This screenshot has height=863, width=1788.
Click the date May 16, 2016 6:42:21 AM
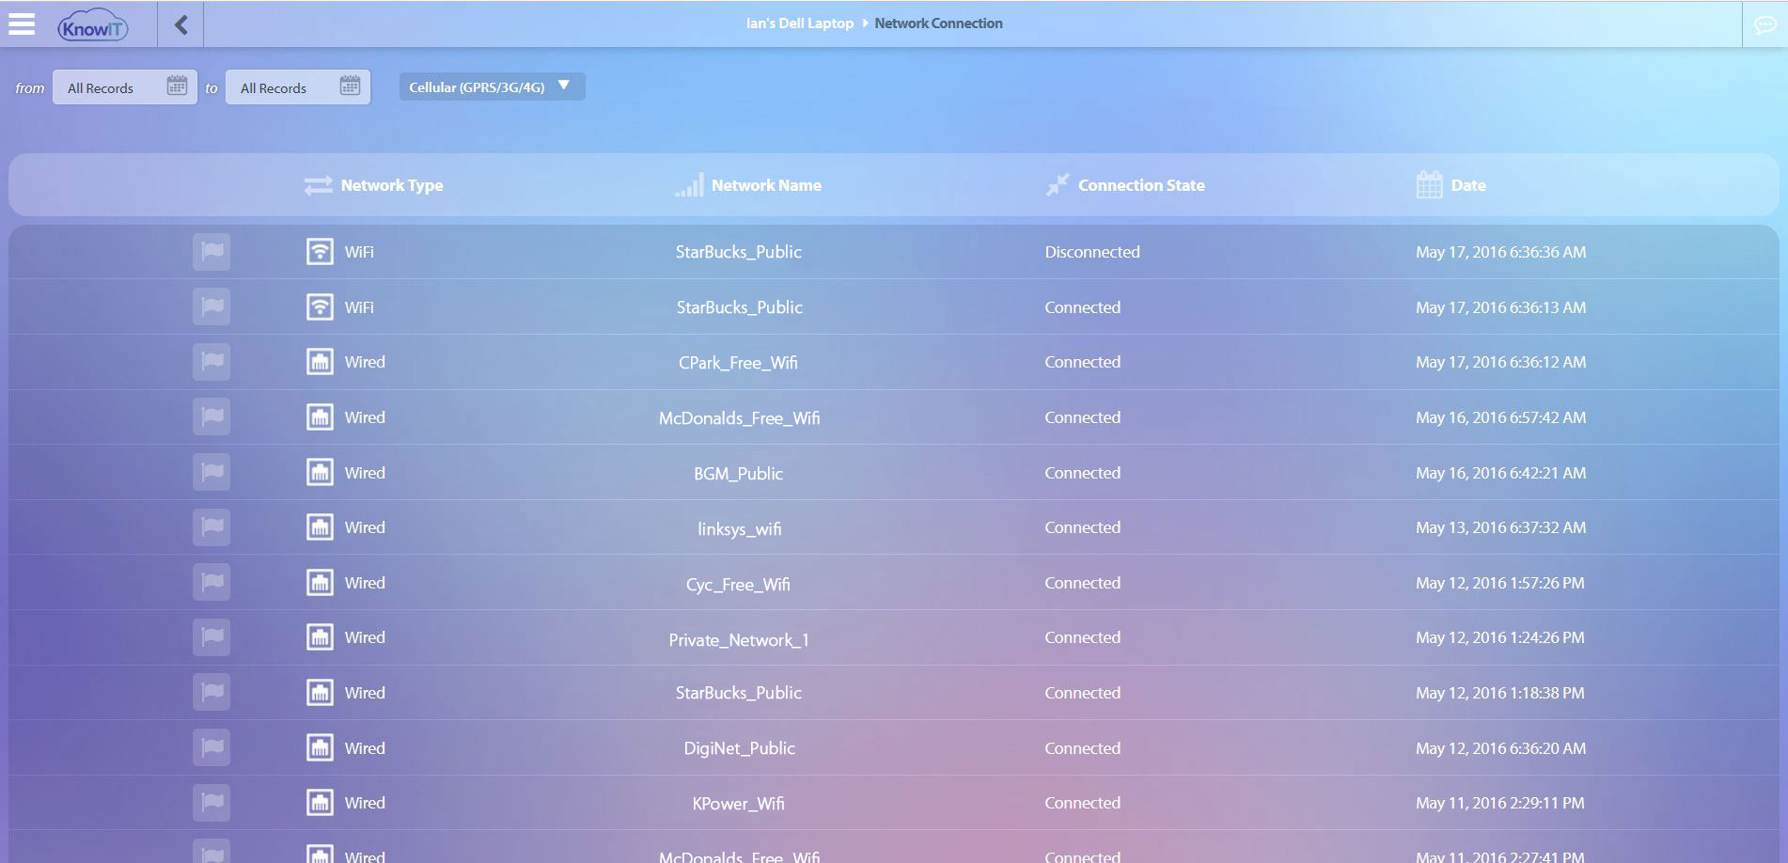(x=1500, y=473)
